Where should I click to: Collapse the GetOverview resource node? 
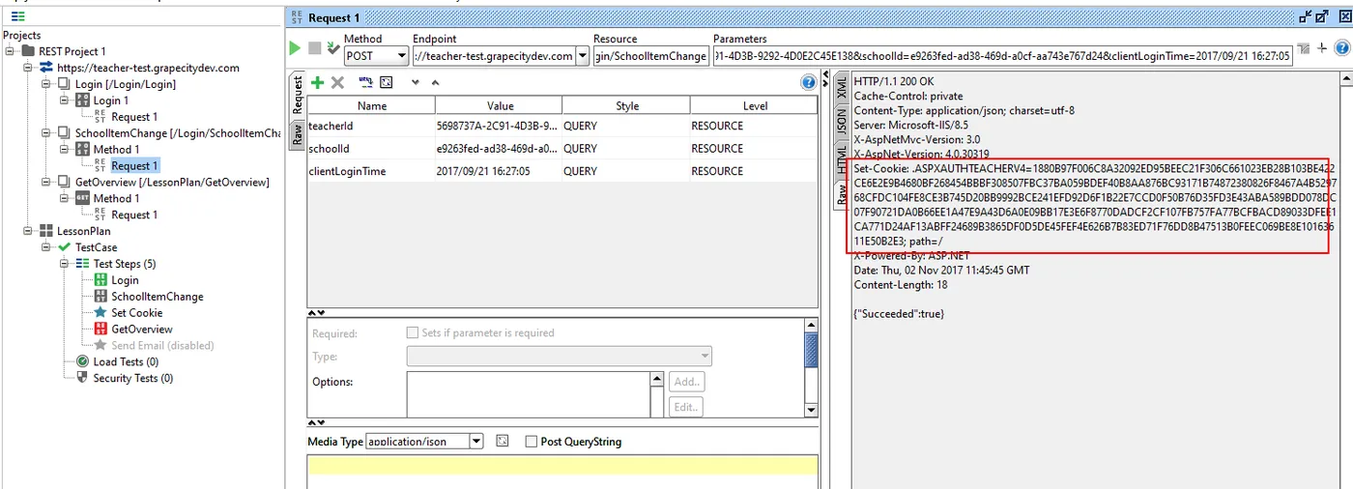(x=46, y=182)
